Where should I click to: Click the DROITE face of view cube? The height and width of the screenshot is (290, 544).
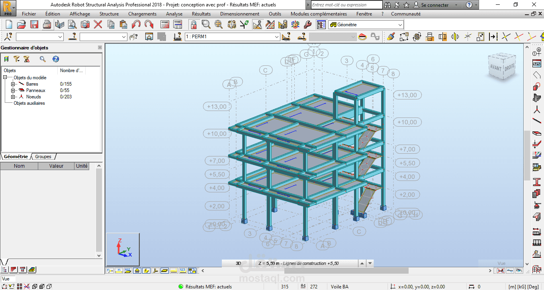coord(509,67)
